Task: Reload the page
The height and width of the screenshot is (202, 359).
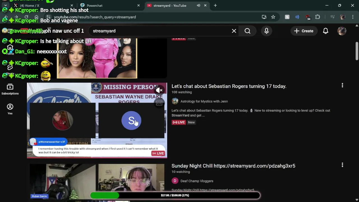Action: (26, 17)
